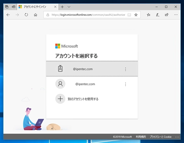
Task: Click the work badge account icon
Action: coord(60,68)
